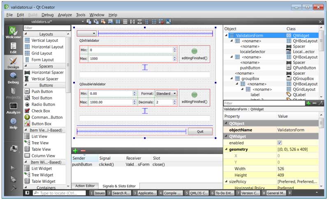Image resolution: width=329 pixels, height=200 pixels.
Task: Pick Check Box widget from widget box
Action: coord(41,111)
